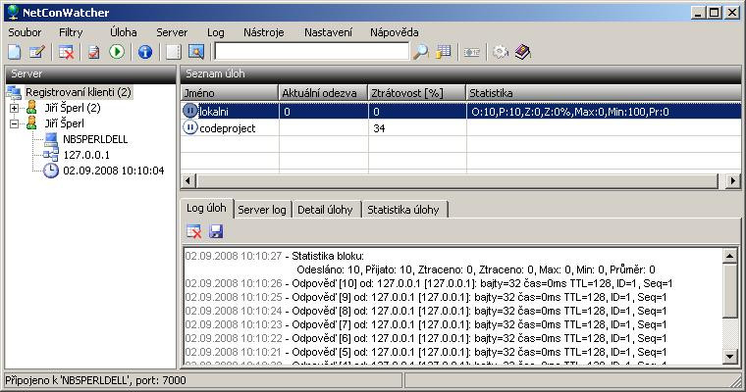Click the white panel toolbar icon
This screenshot has width=746, height=392.
(173, 52)
